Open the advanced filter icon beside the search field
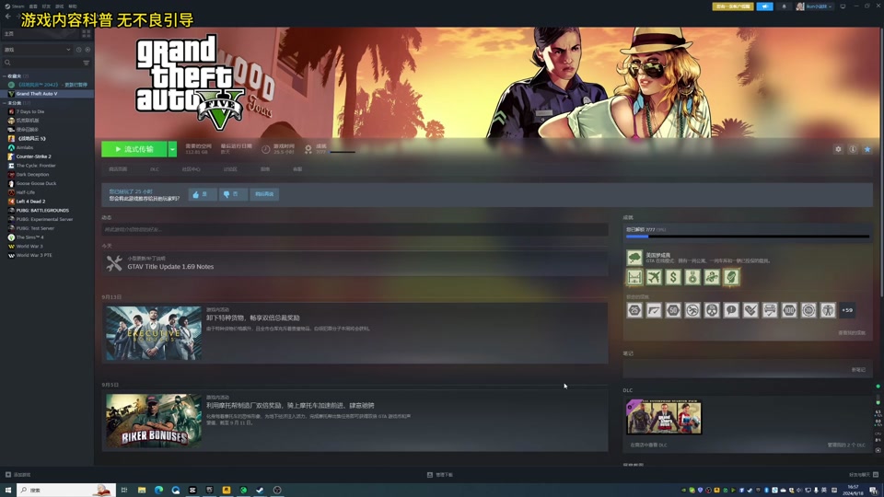This screenshot has height=497, width=884. [87, 63]
